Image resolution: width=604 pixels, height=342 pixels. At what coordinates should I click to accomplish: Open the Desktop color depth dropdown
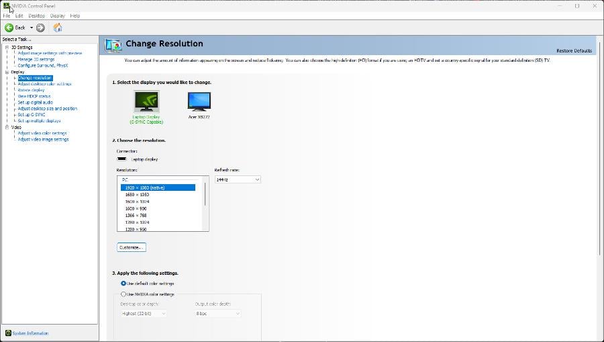pyautogui.click(x=144, y=314)
